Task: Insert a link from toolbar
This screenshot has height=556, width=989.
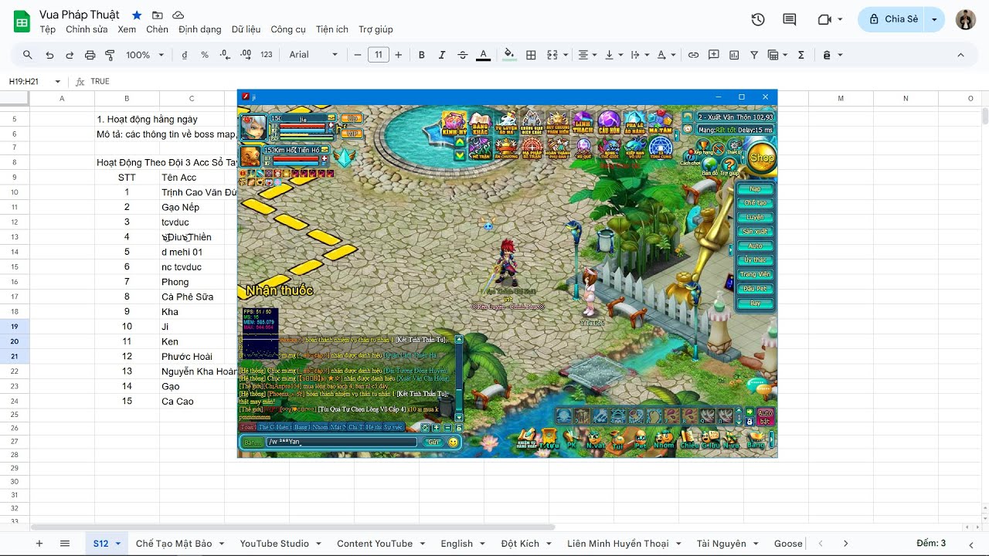Action: [693, 55]
